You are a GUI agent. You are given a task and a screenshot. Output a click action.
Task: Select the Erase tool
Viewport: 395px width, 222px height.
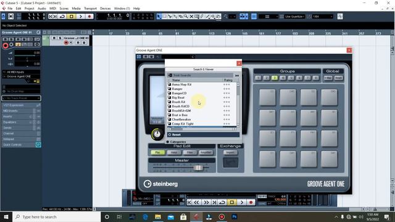click(x=180, y=17)
